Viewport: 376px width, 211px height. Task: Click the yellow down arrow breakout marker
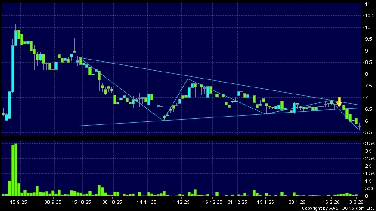click(x=339, y=102)
